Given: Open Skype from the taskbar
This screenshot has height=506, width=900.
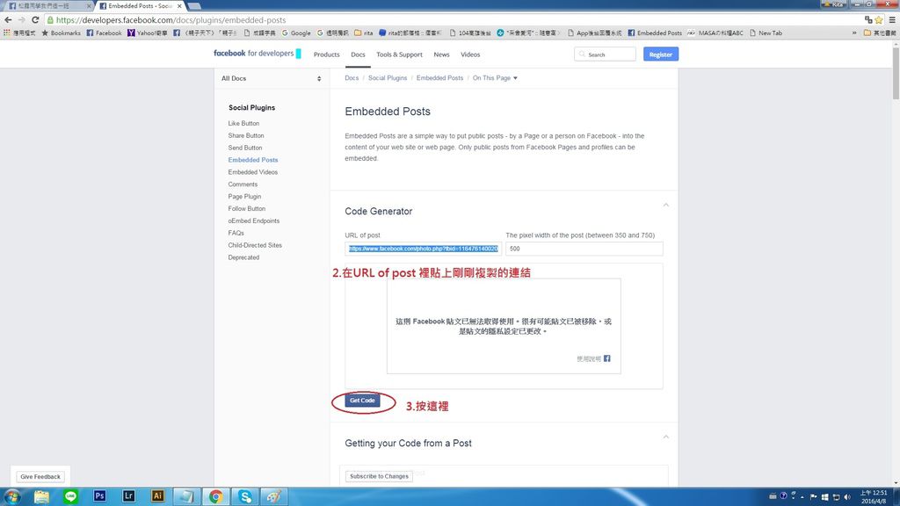Looking at the screenshot, I should click(245, 496).
